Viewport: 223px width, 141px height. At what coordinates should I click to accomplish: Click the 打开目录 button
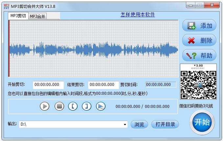(x=165, y=124)
